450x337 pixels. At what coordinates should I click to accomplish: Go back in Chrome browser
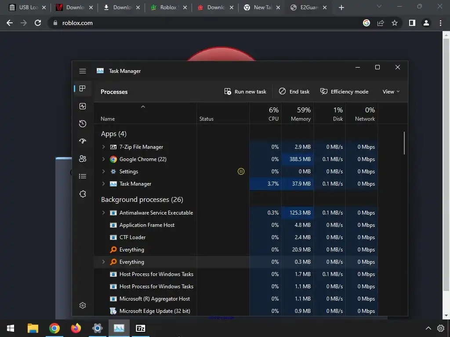(10, 23)
